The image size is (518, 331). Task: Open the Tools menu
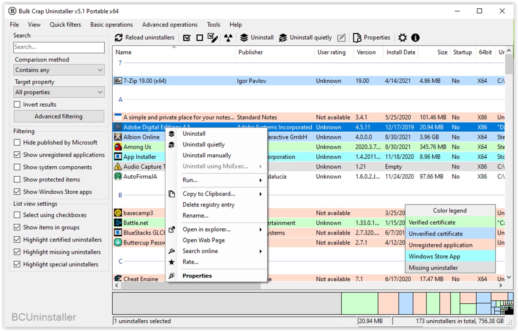tap(214, 24)
